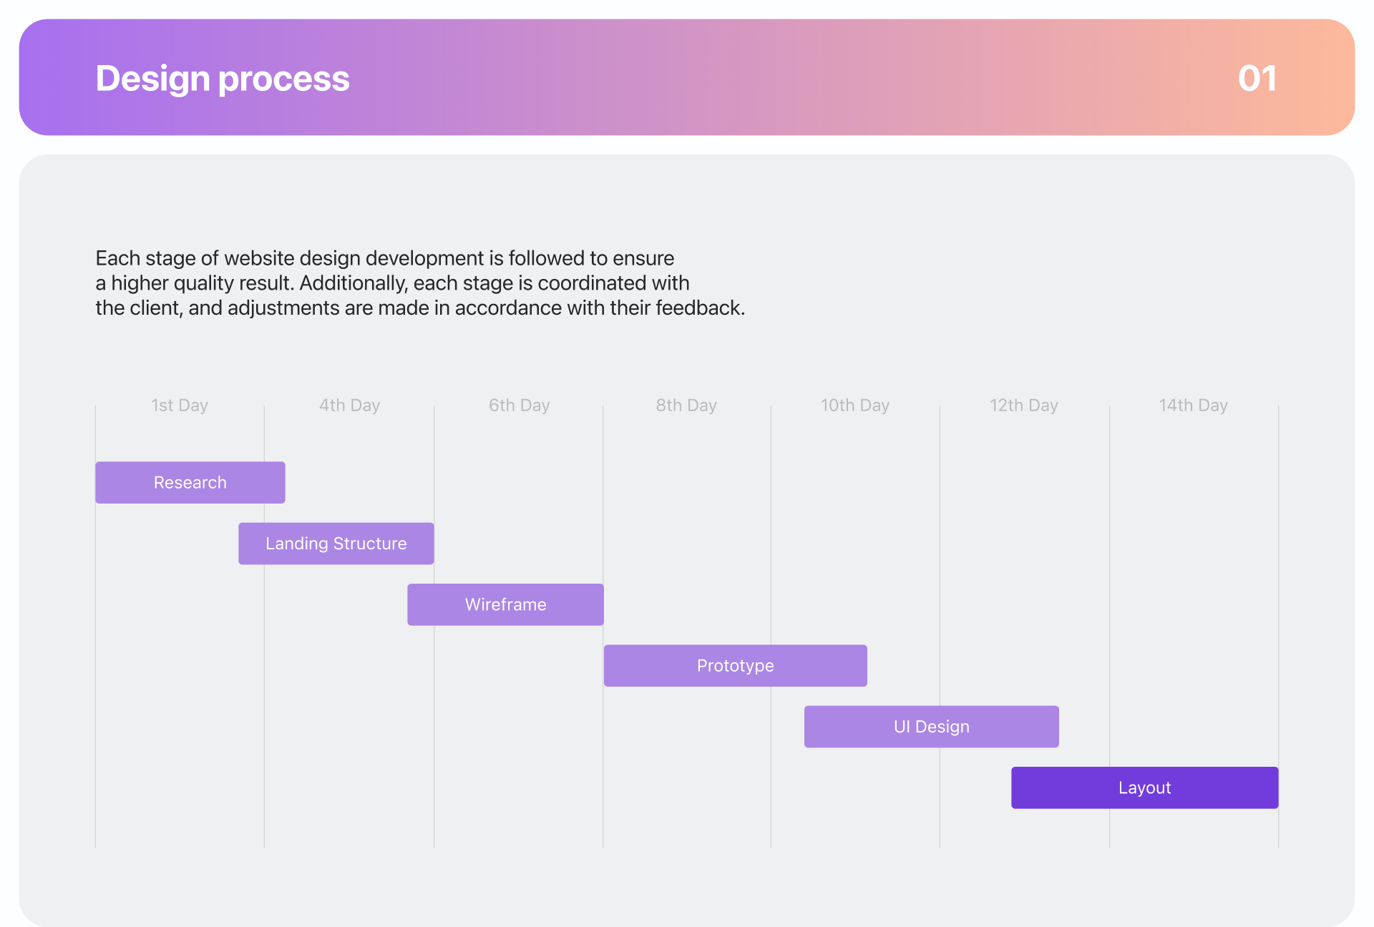Select the "1st Day" column label
Image resolution: width=1374 pixels, height=927 pixels.
click(180, 406)
